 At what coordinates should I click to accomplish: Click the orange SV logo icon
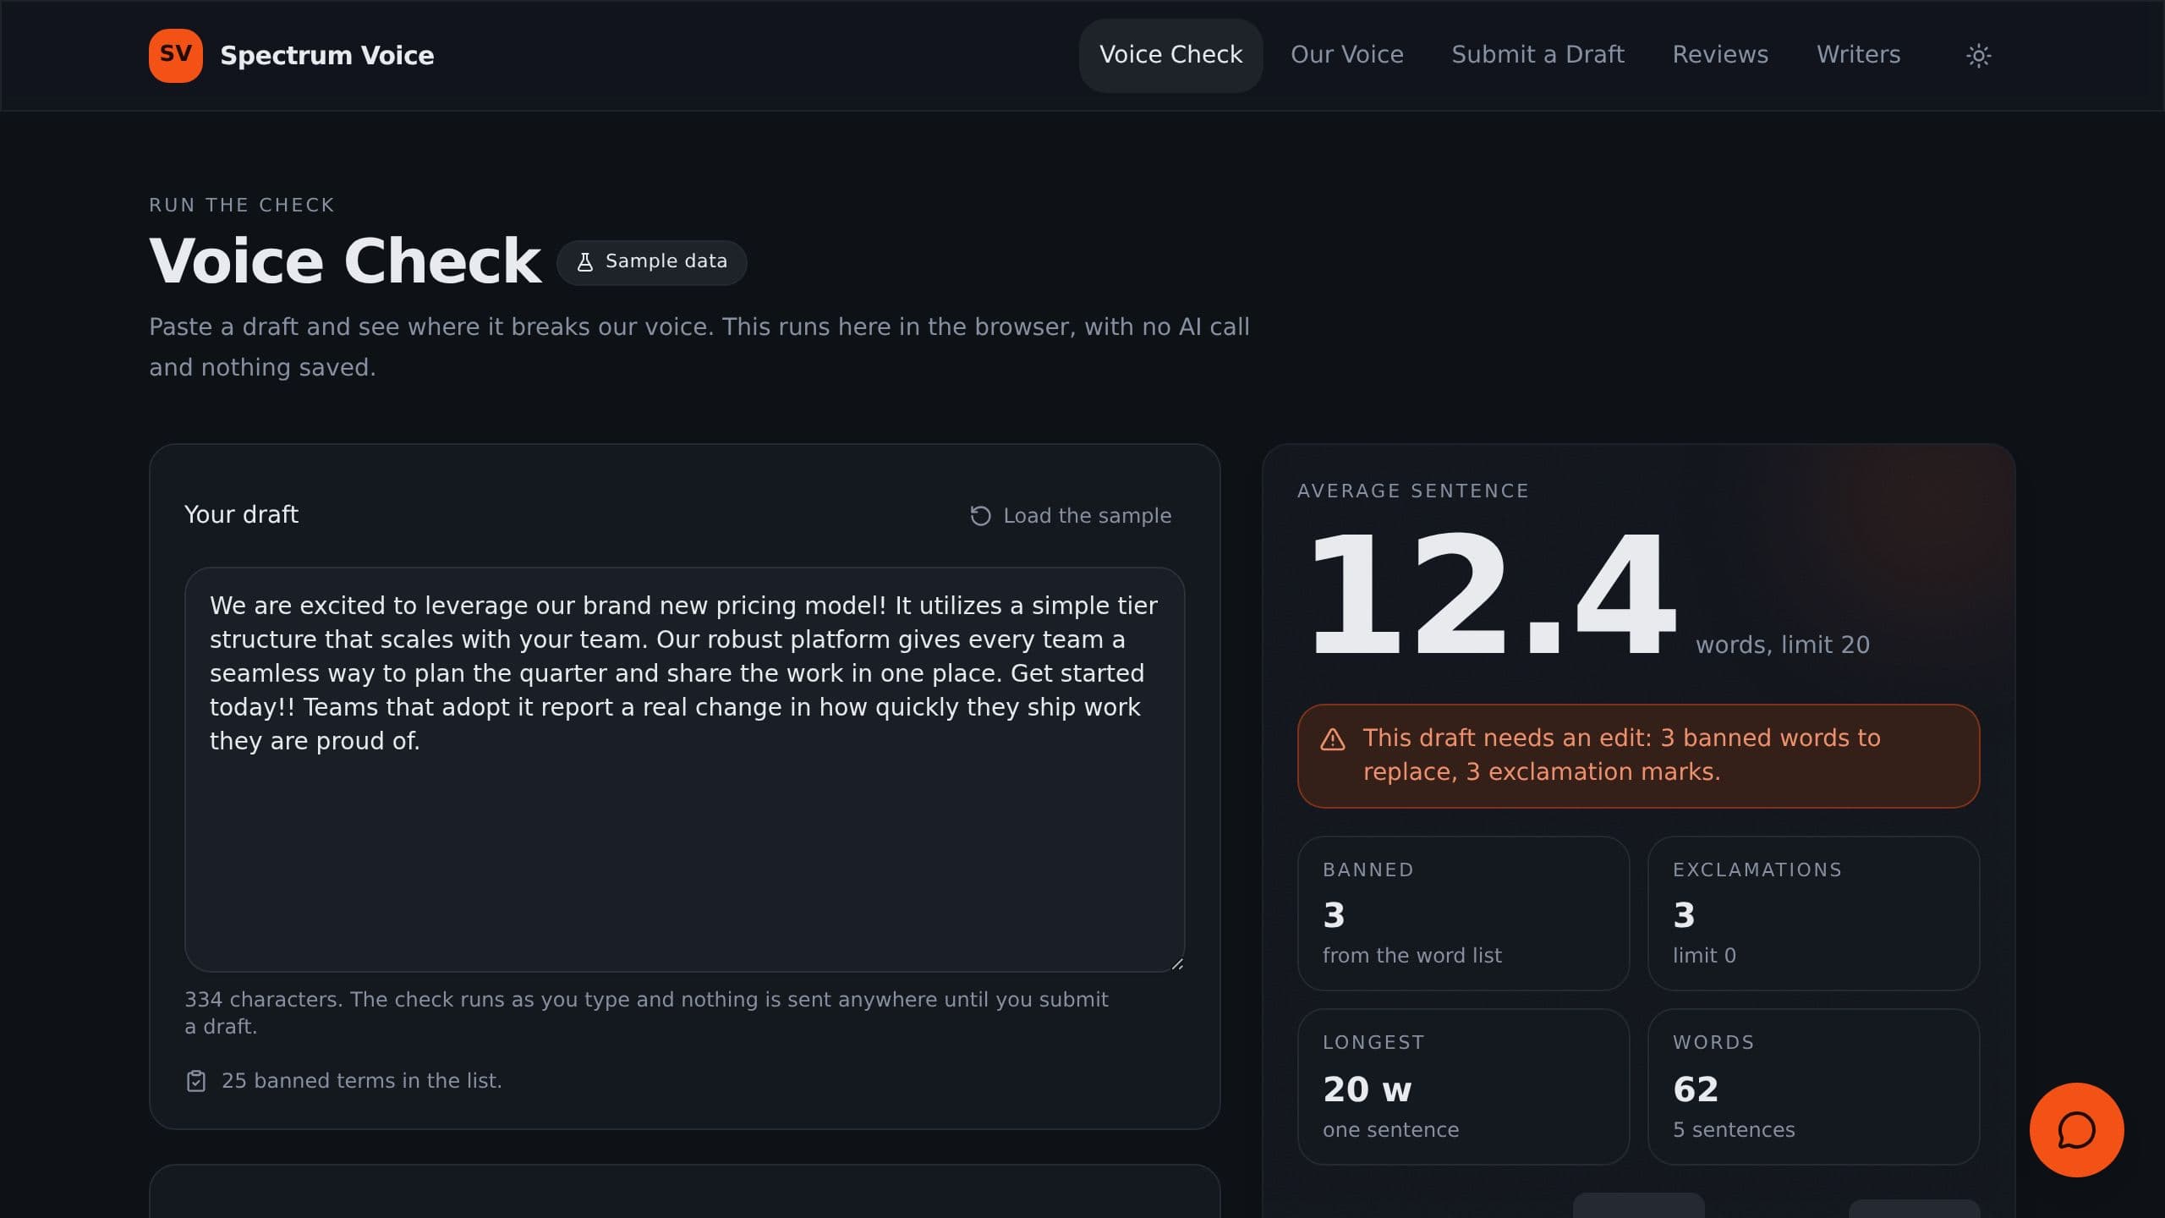click(176, 55)
